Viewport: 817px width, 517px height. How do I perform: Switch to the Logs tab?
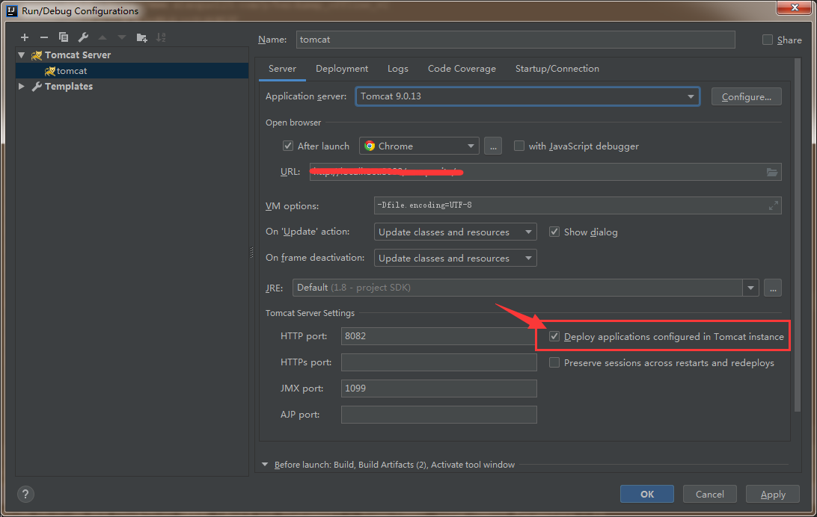[397, 69]
